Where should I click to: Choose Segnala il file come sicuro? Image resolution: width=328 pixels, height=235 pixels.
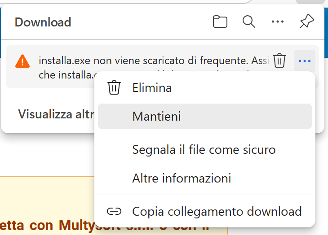pos(204,149)
